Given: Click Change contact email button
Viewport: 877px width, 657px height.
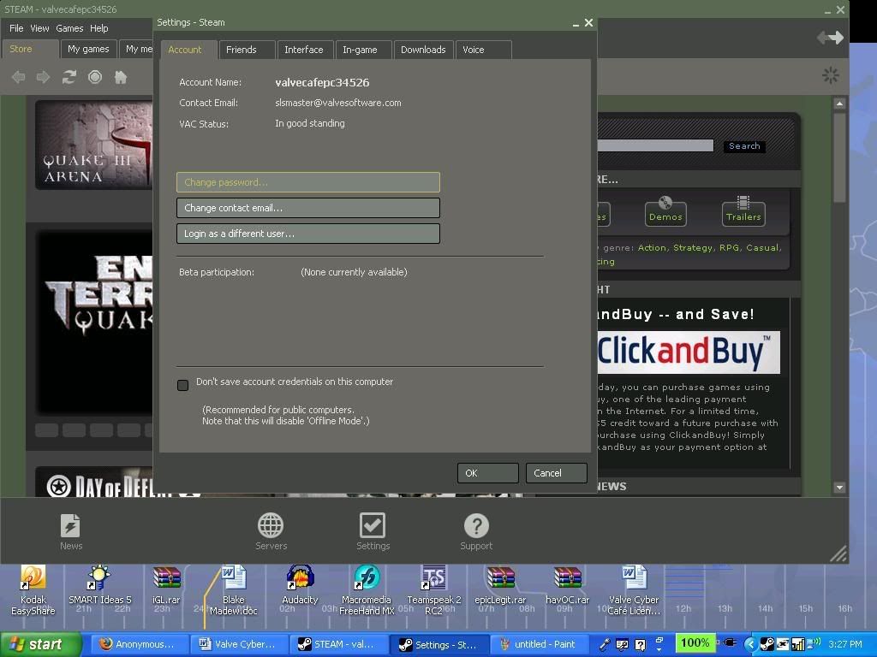Looking at the screenshot, I should [307, 208].
